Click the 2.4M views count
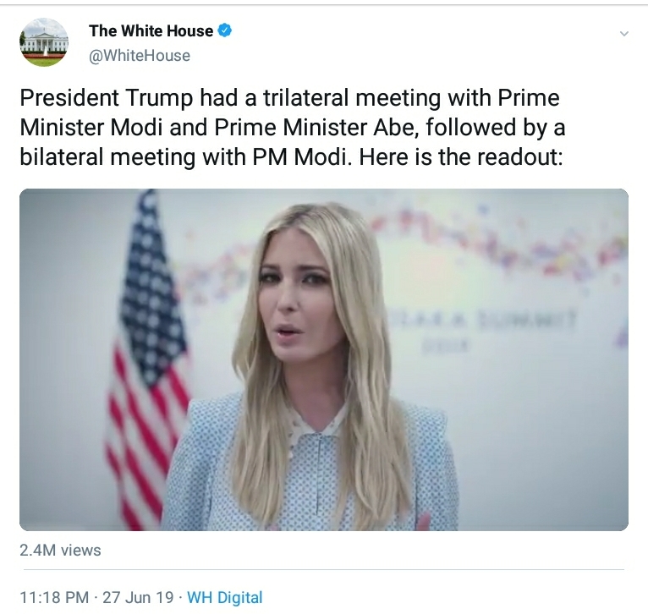This screenshot has width=648, height=614. (60, 551)
